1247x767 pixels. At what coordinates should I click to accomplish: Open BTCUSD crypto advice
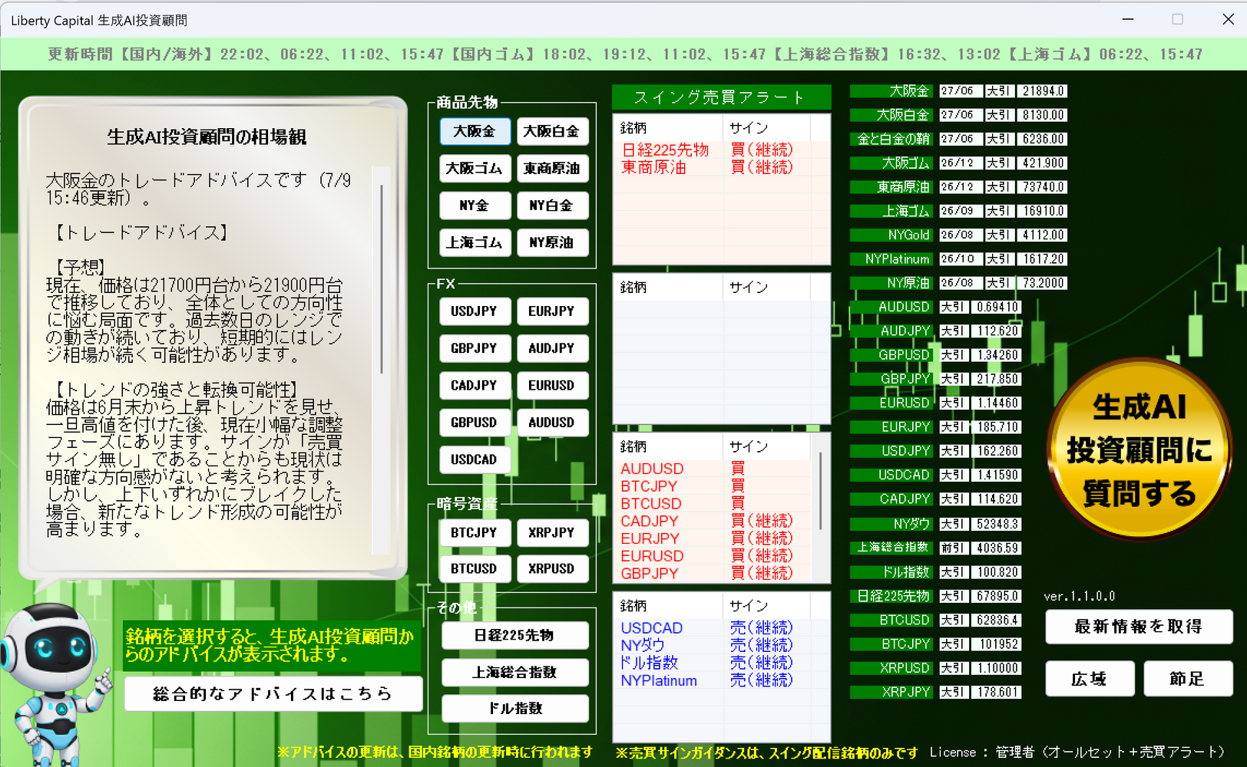pyautogui.click(x=475, y=568)
